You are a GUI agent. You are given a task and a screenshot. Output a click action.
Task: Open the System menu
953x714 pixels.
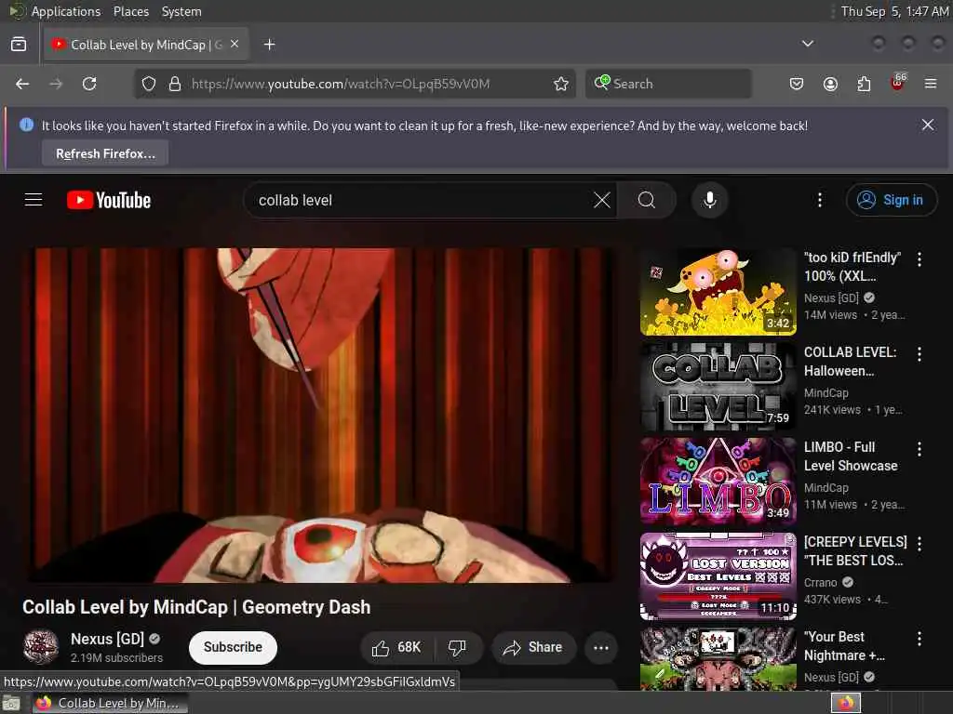[181, 11]
